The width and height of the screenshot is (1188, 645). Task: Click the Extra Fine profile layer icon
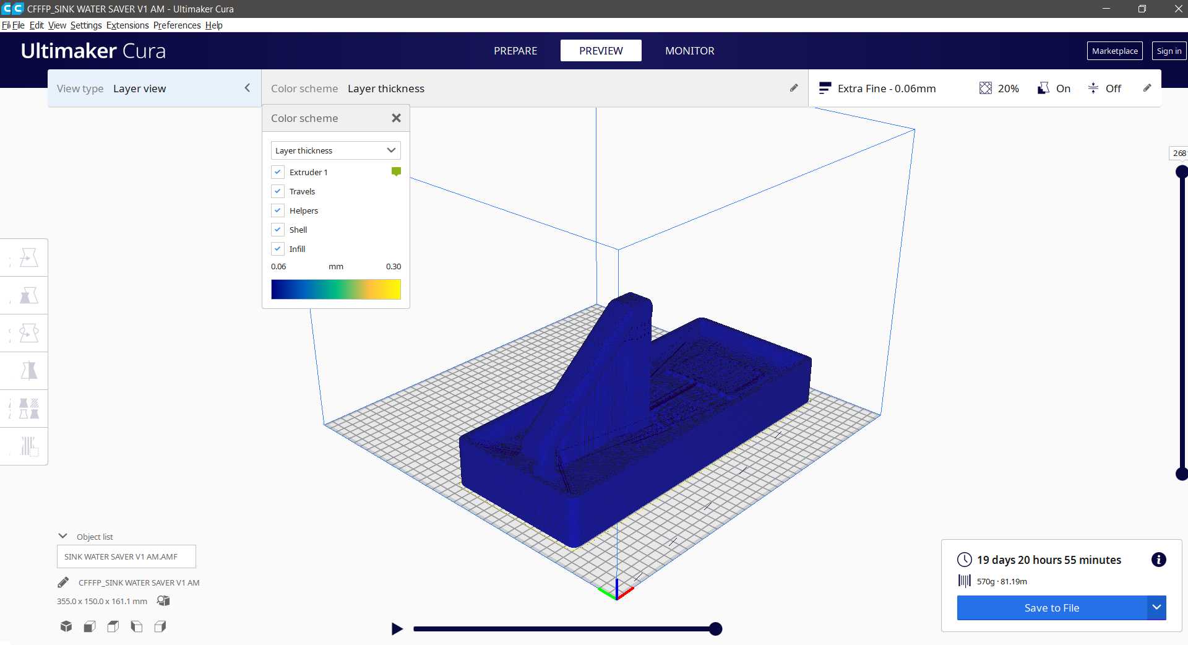click(825, 88)
